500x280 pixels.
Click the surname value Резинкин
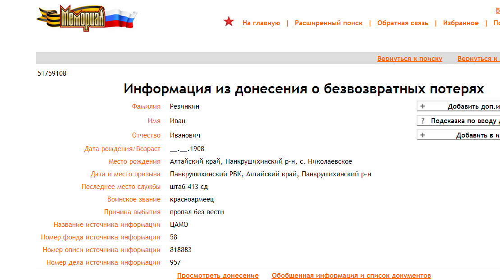pyautogui.click(x=184, y=106)
